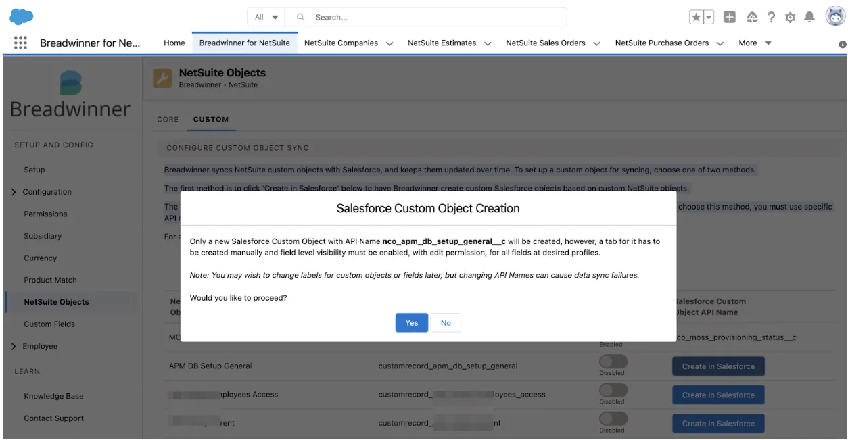
Task: Expand the NetSuite Sales Orders chevron
Action: tap(597, 43)
